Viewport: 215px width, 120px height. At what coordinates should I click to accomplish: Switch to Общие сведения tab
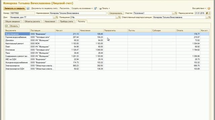pos(12,21)
